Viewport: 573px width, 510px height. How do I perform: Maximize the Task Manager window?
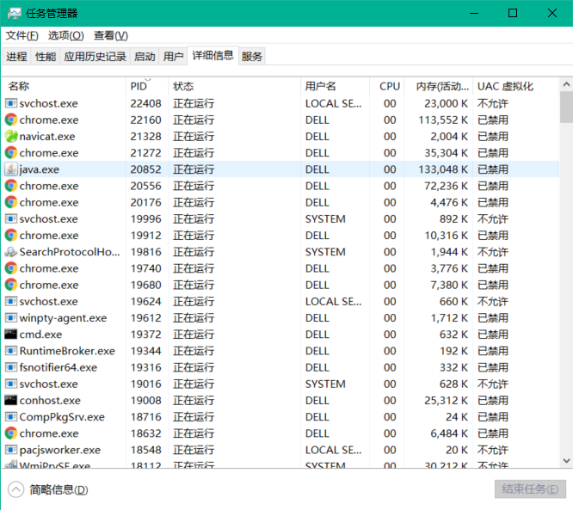pyautogui.click(x=513, y=14)
